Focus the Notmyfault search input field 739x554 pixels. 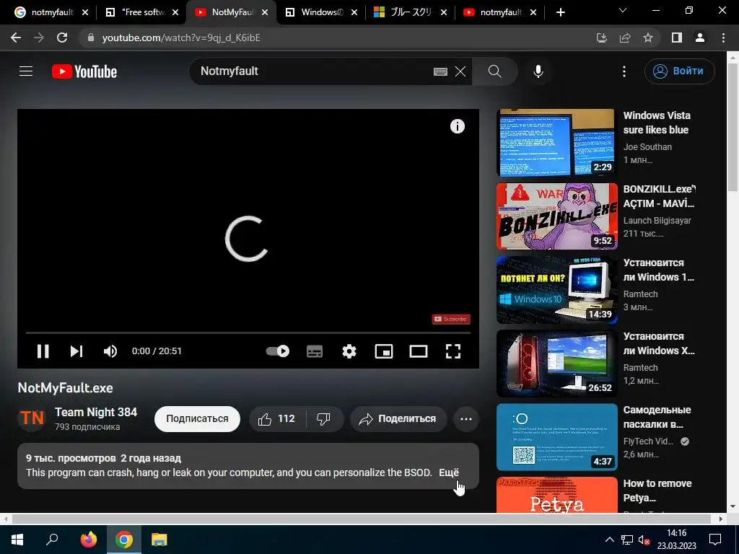(x=311, y=71)
